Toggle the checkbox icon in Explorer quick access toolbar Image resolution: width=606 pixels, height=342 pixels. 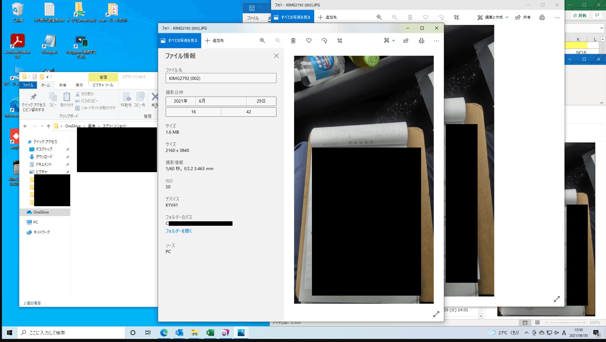[x=35, y=77]
